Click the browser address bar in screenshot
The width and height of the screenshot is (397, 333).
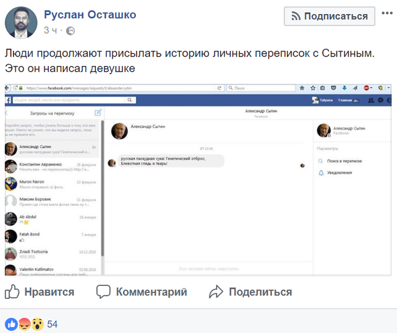click(x=118, y=88)
